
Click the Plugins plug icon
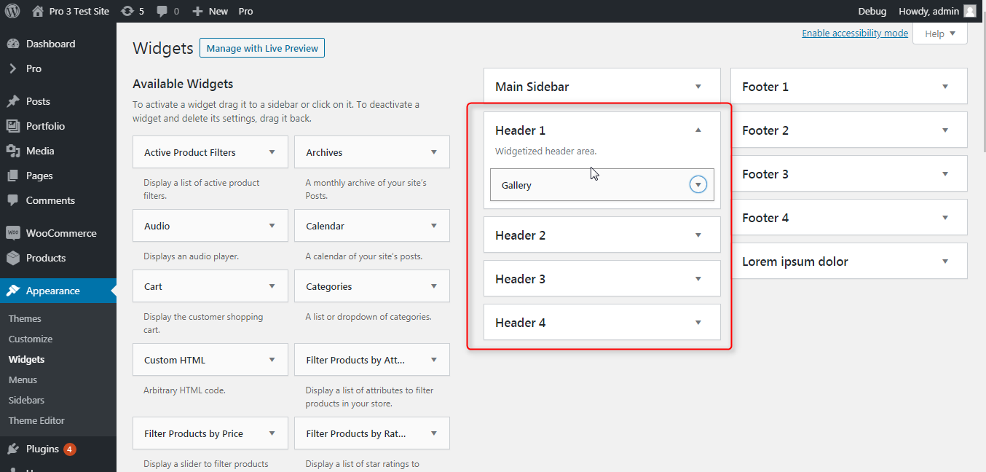pyautogui.click(x=13, y=449)
